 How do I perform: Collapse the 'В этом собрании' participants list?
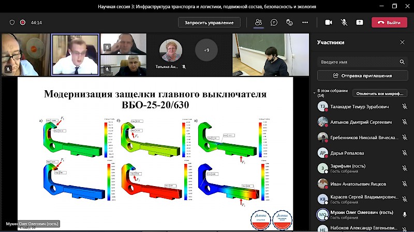[315, 93]
